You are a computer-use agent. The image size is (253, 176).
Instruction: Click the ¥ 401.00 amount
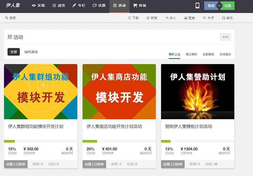point(110,149)
